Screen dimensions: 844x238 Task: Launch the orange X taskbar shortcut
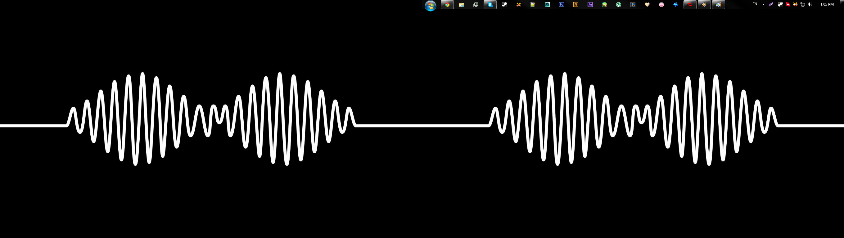[x=519, y=5]
